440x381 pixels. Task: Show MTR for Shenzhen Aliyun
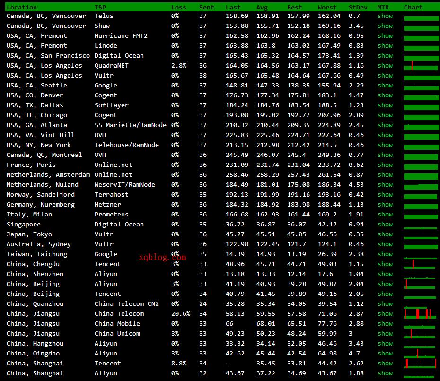385,274
